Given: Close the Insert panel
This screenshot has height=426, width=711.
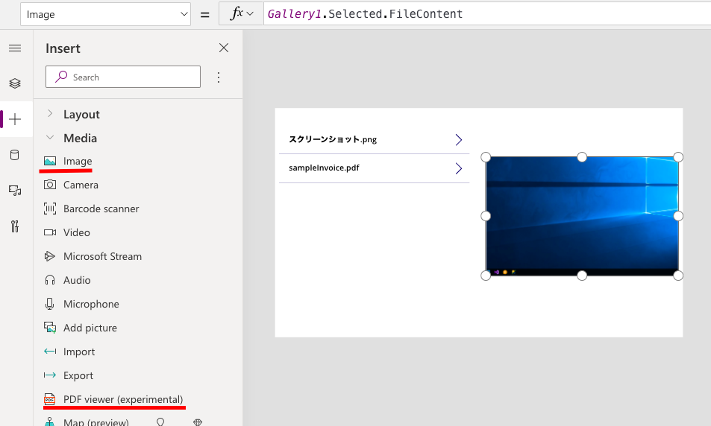Looking at the screenshot, I should click(x=224, y=48).
